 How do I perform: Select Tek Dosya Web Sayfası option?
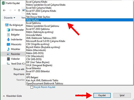pos(80,17)
